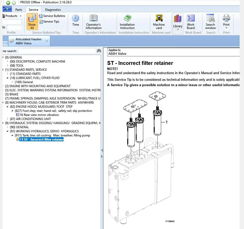This screenshot has width=244, height=229.
Task: Click the free search input field
Action: [57, 51]
